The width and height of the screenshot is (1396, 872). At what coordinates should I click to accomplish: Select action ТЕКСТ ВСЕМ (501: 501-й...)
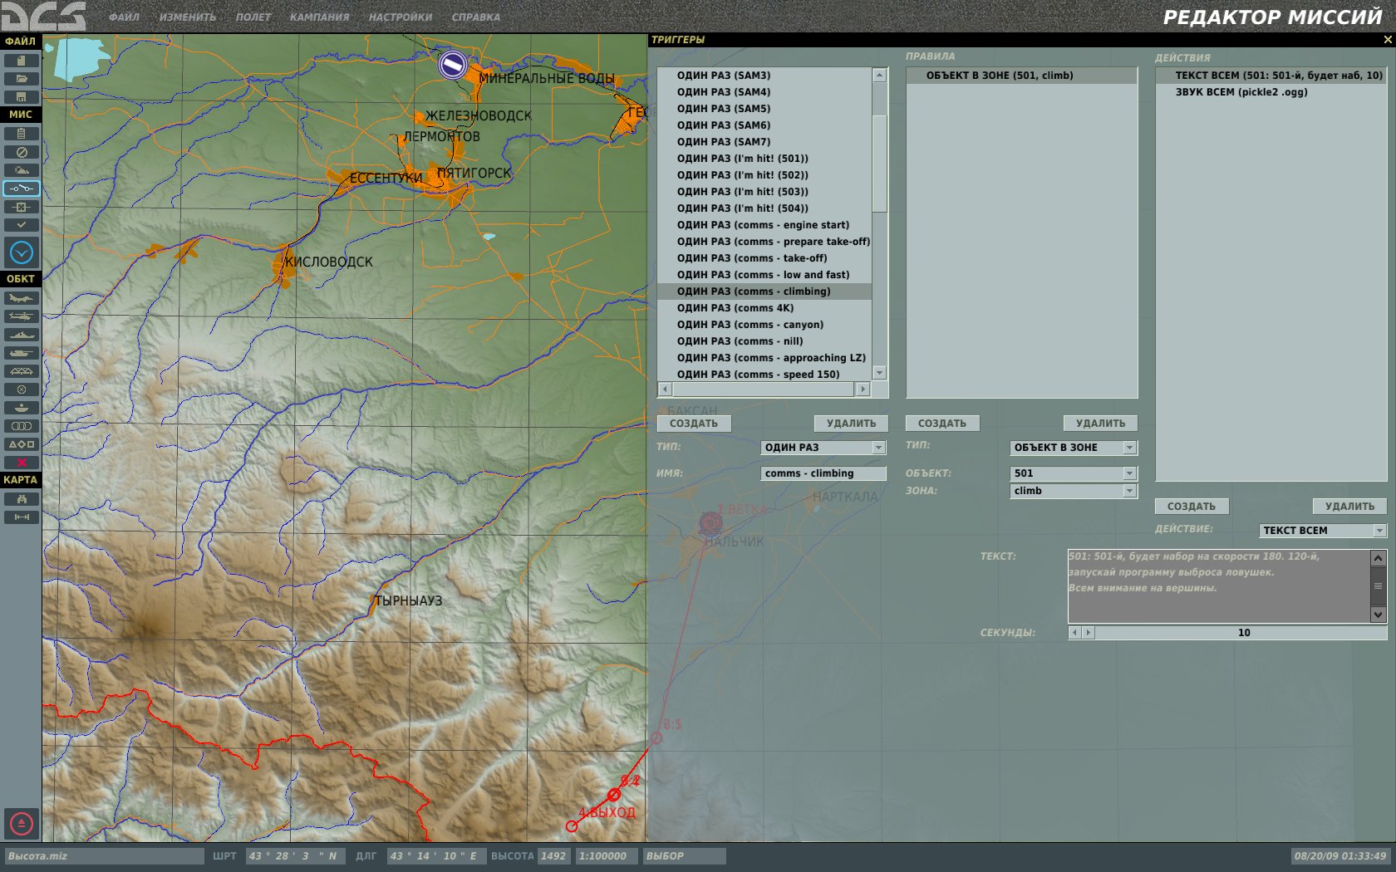(x=1271, y=76)
